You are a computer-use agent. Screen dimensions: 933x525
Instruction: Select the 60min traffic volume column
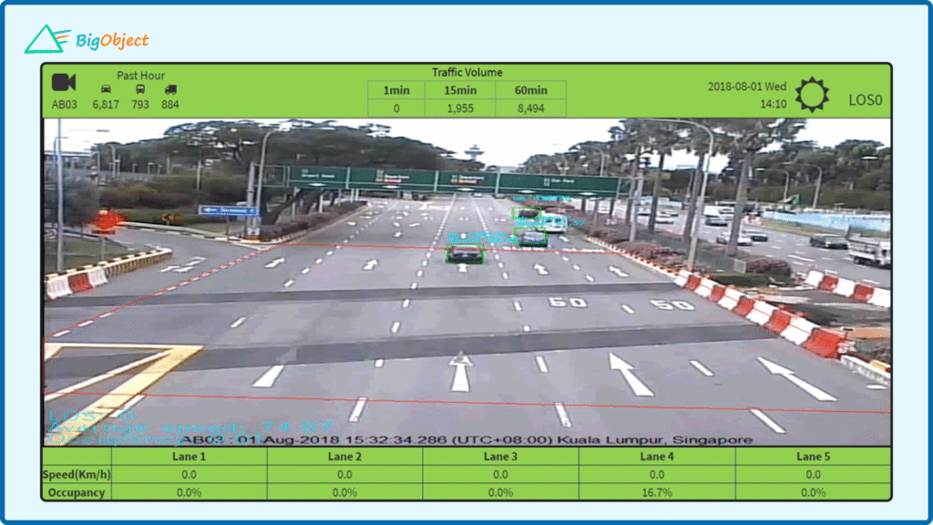530,90
